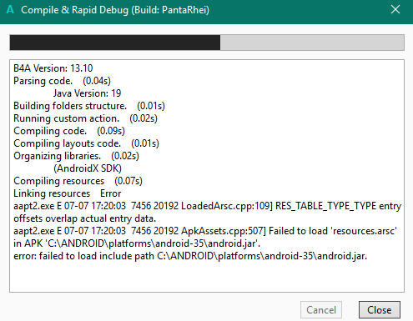The image size is (413, 321).
Task: Select the Compiling resources log line
Action: tap(78, 181)
